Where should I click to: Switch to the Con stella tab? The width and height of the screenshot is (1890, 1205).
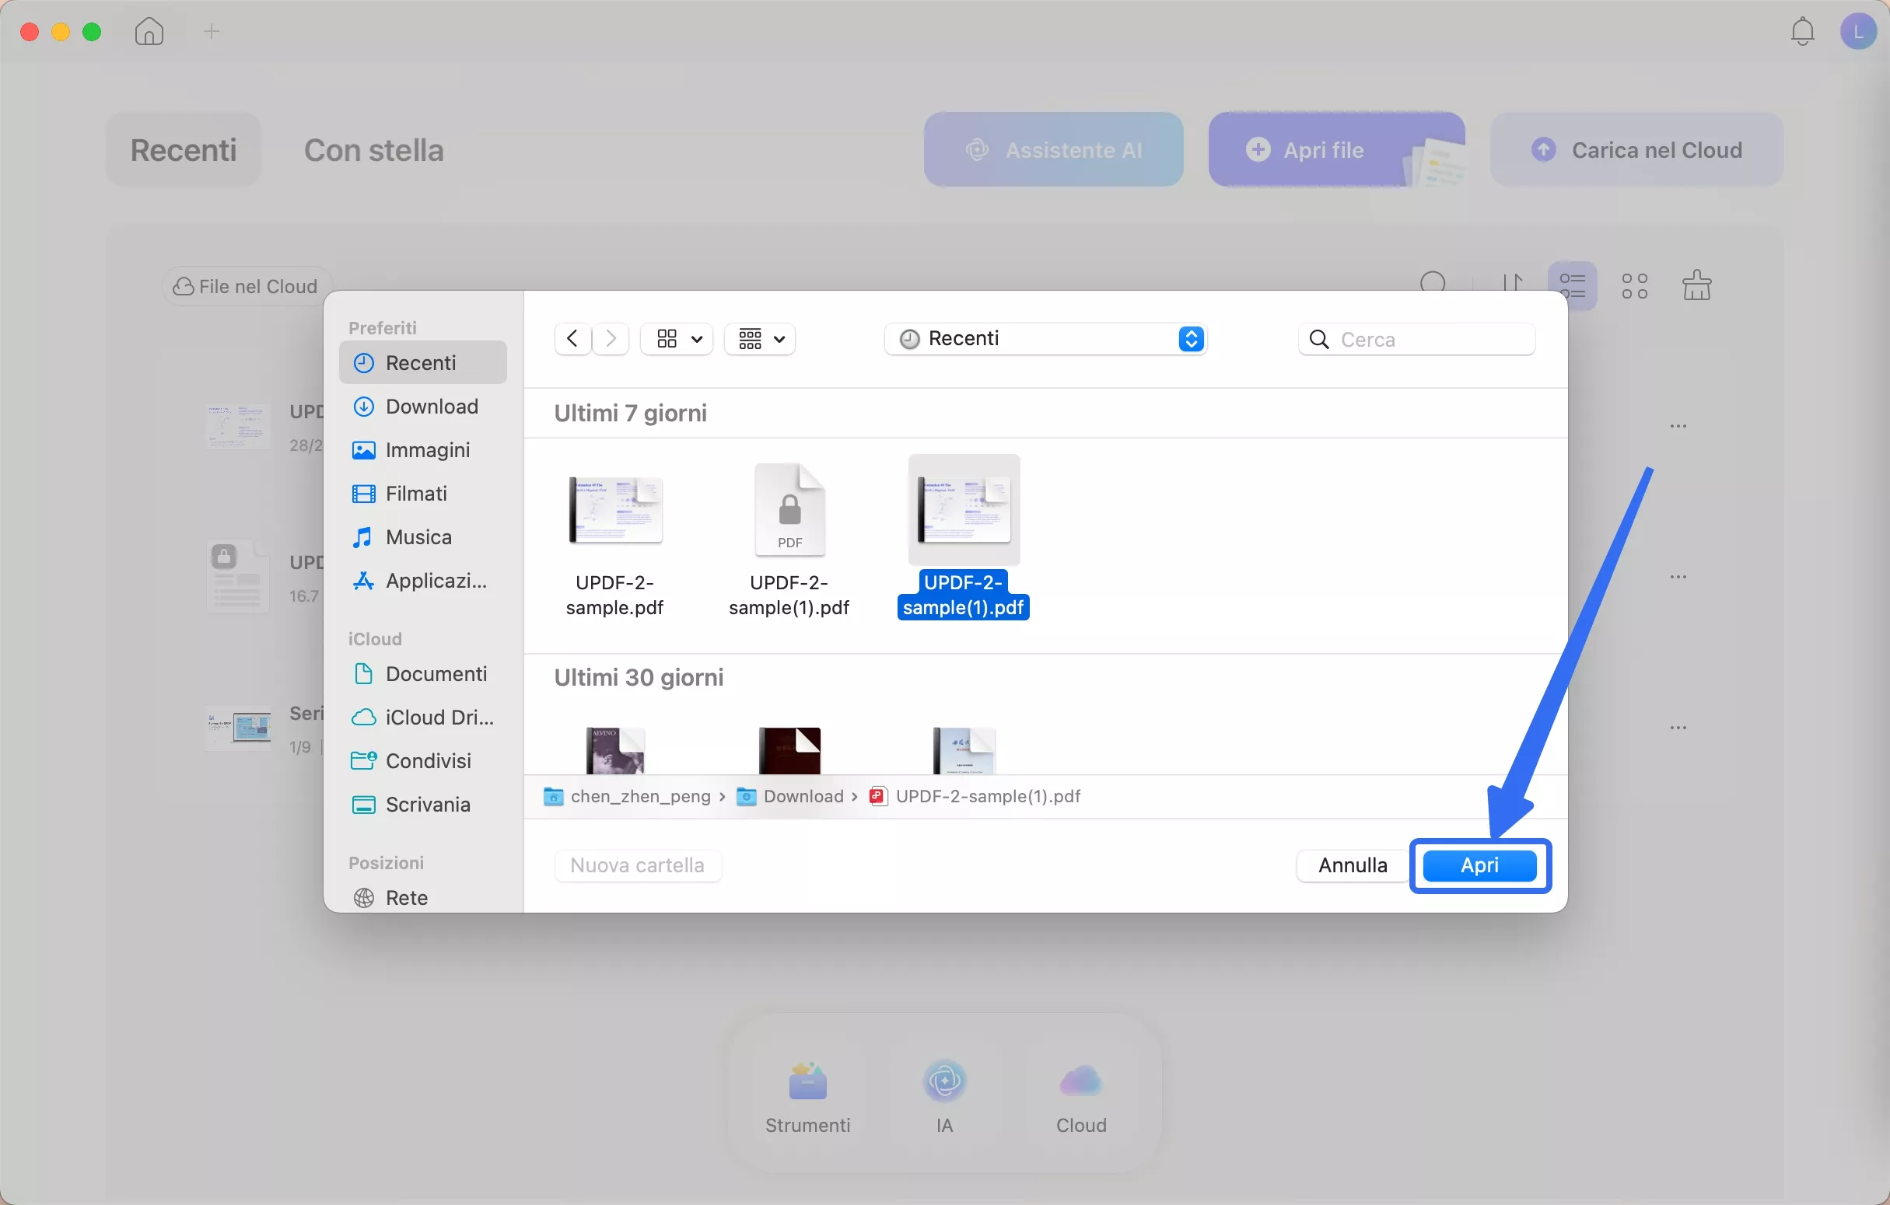(x=373, y=150)
